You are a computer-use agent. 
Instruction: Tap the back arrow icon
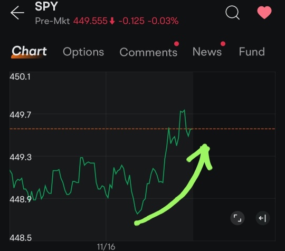point(17,13)
